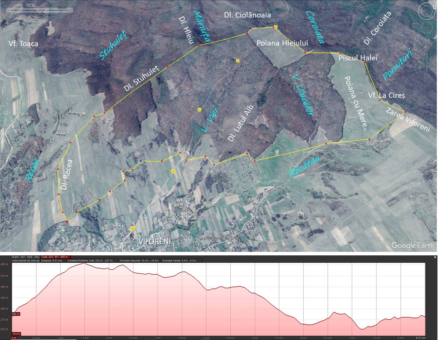Click the 283 m elevation marker label
Screen dimensions: 438x340
coord(16,314)
